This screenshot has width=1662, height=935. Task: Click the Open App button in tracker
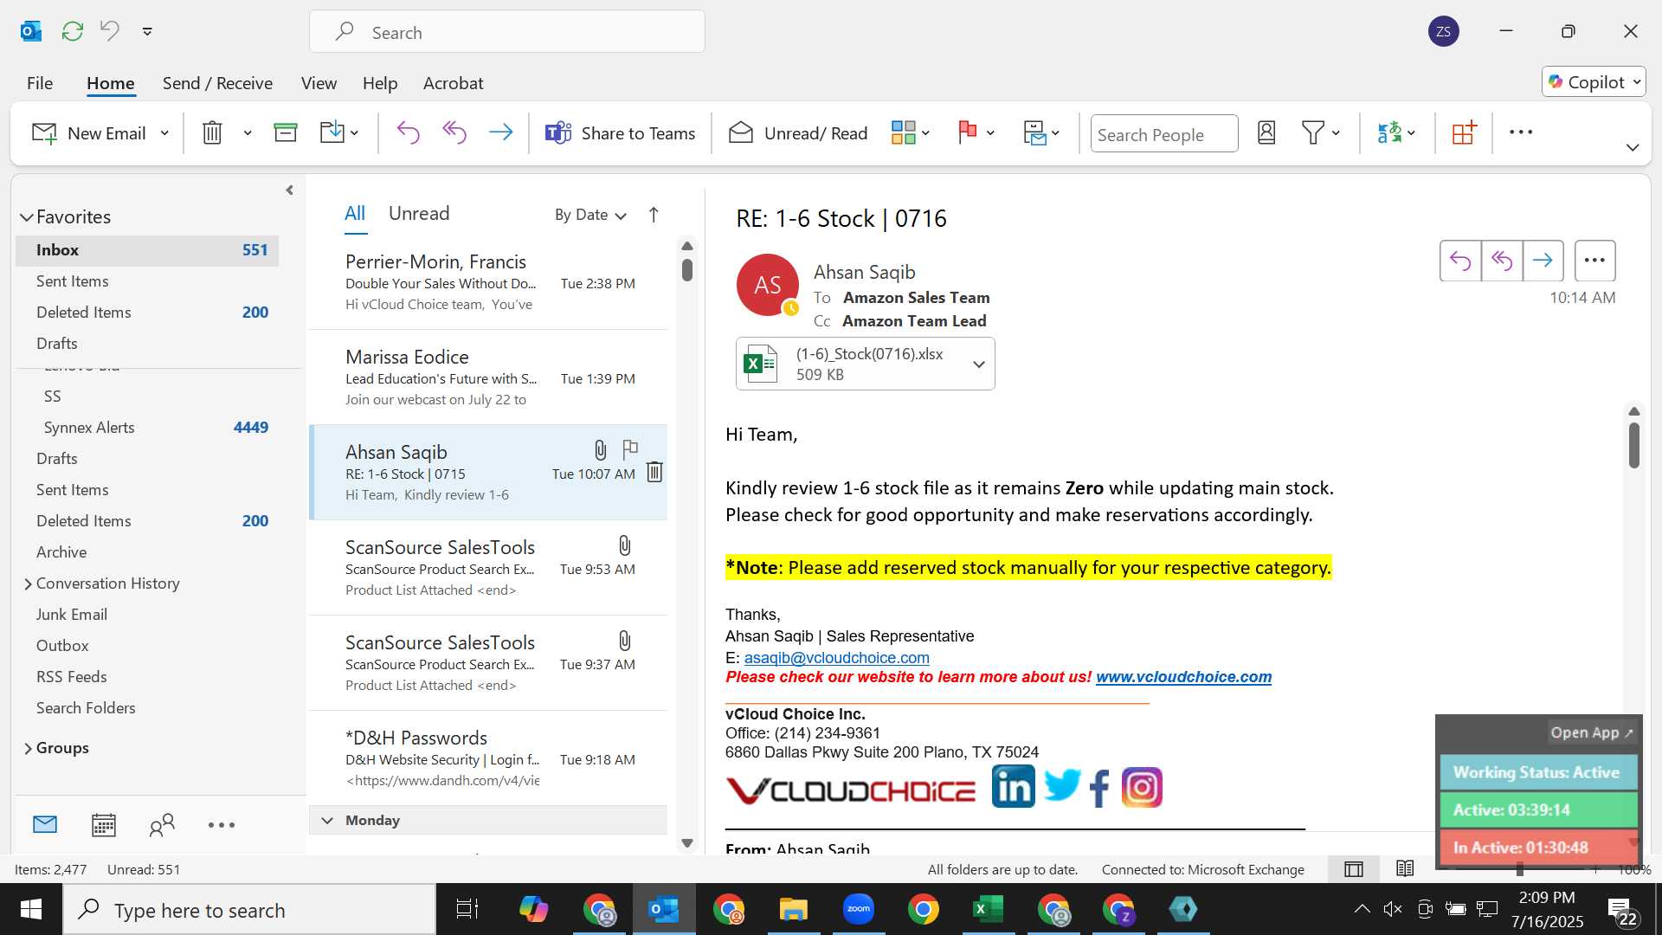pyautogui.click(x=1591, y=732)
